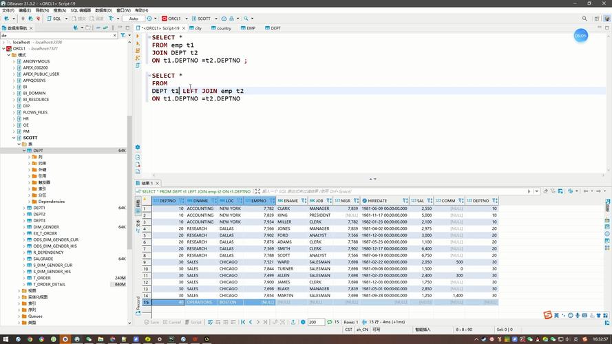Click the Cancel button in result toolbar
Screen dimensions: 612x344
coord(171,322)
